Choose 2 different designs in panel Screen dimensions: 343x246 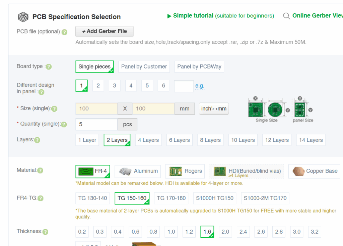(x=98, y=86)
